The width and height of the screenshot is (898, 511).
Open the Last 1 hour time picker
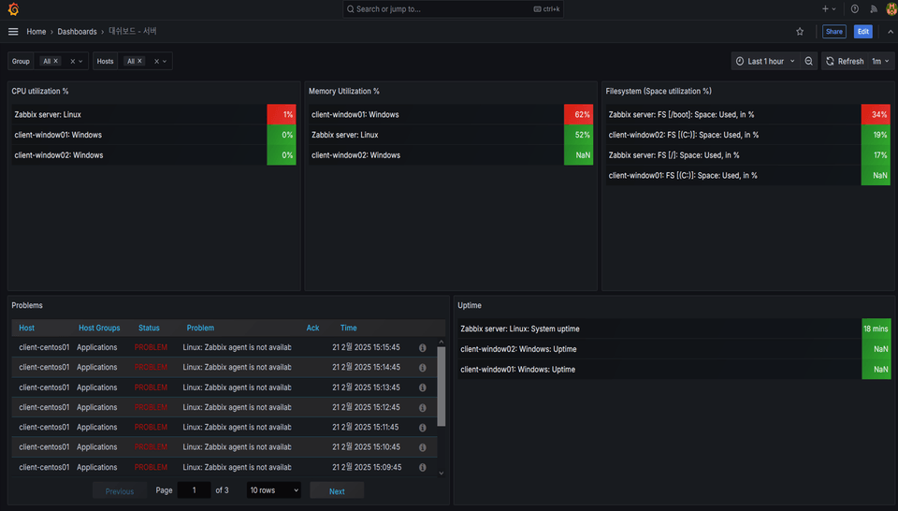766,61
